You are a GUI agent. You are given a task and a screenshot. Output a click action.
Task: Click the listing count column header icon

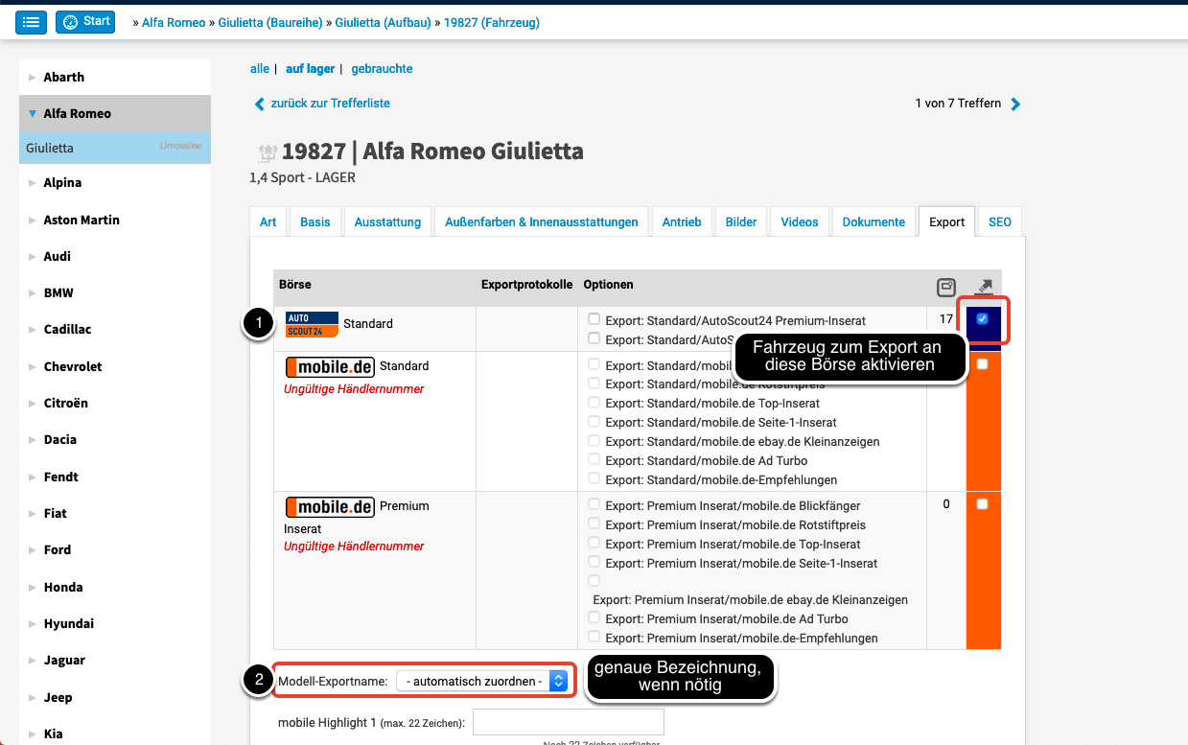click(945, 287)
